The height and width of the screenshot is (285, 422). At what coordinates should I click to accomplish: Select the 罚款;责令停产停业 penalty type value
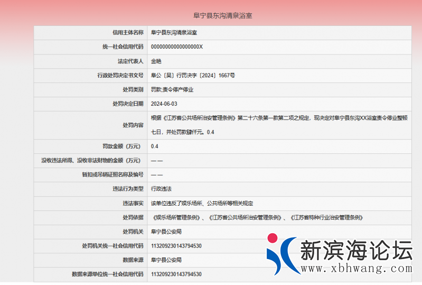tap(172, 90)
